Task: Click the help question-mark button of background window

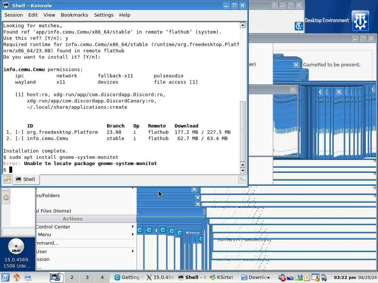Action: click(x=274, y=5)
